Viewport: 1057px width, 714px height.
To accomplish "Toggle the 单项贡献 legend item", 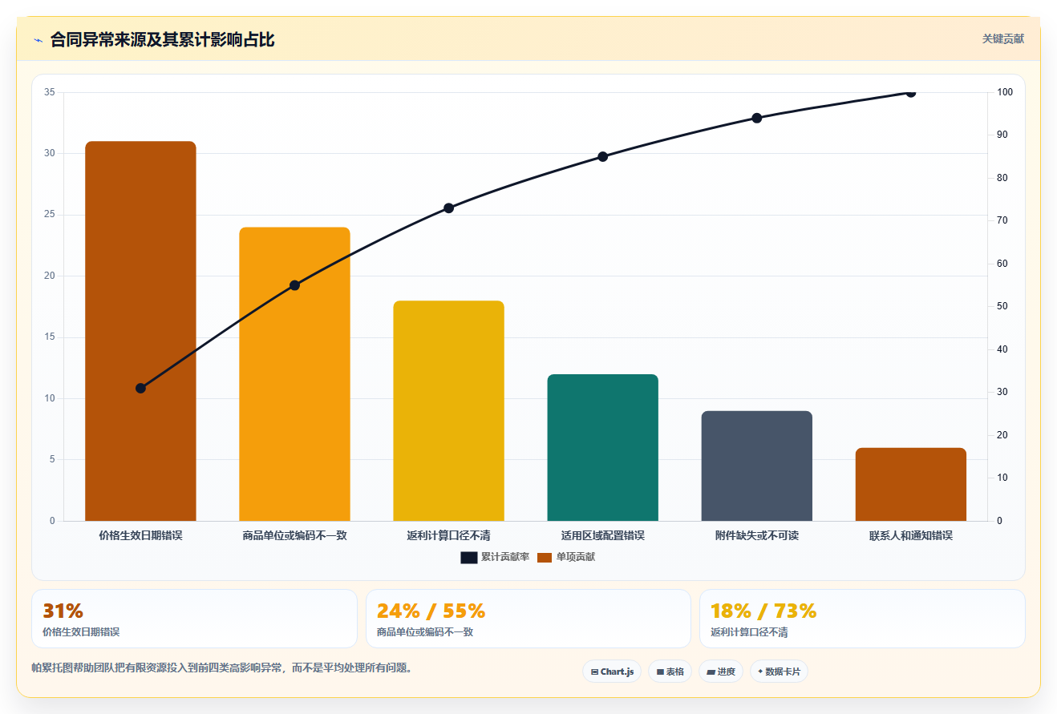I will click(x=566, y=557).
